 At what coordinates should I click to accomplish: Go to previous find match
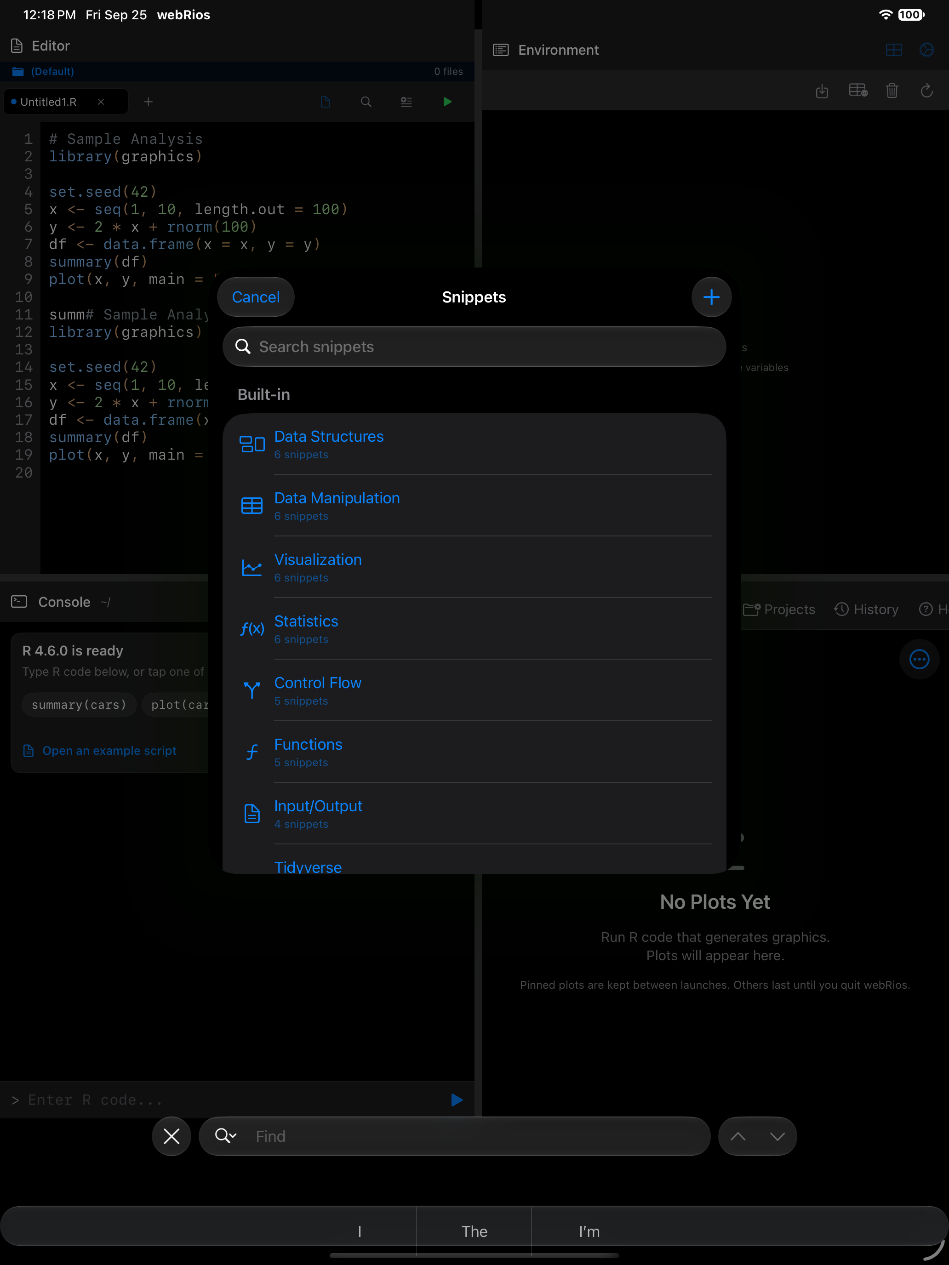coord(738,1136)
